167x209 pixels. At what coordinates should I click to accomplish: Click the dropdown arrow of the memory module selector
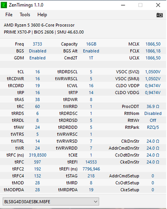click(95, 202)
